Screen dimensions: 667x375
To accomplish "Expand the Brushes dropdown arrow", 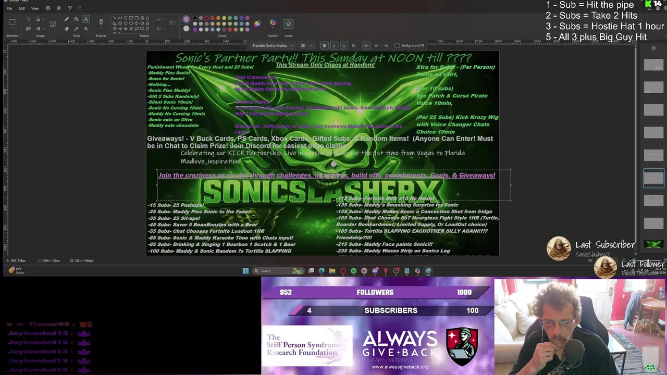I will tap(101, 28).
